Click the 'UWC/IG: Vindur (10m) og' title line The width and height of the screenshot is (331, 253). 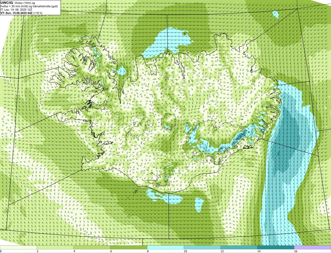pos(18,3)
